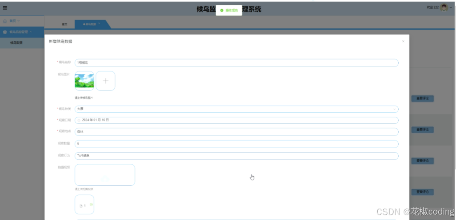Click the 新增候鸟数据 dialog title
This screenshot has height=220, width=456.
pos(61,41)
